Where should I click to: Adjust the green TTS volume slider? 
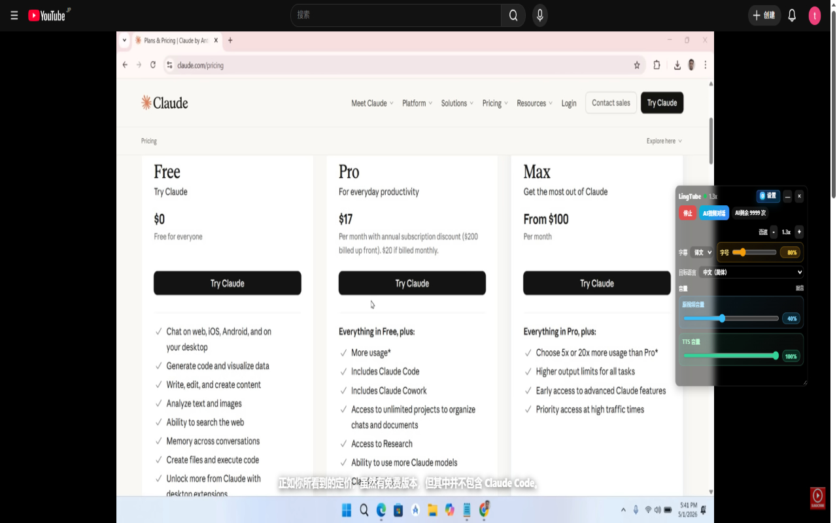point(731,356)
